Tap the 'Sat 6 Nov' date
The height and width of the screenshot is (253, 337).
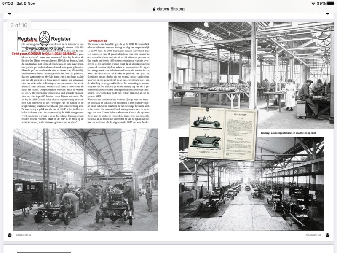coord(26,3)
